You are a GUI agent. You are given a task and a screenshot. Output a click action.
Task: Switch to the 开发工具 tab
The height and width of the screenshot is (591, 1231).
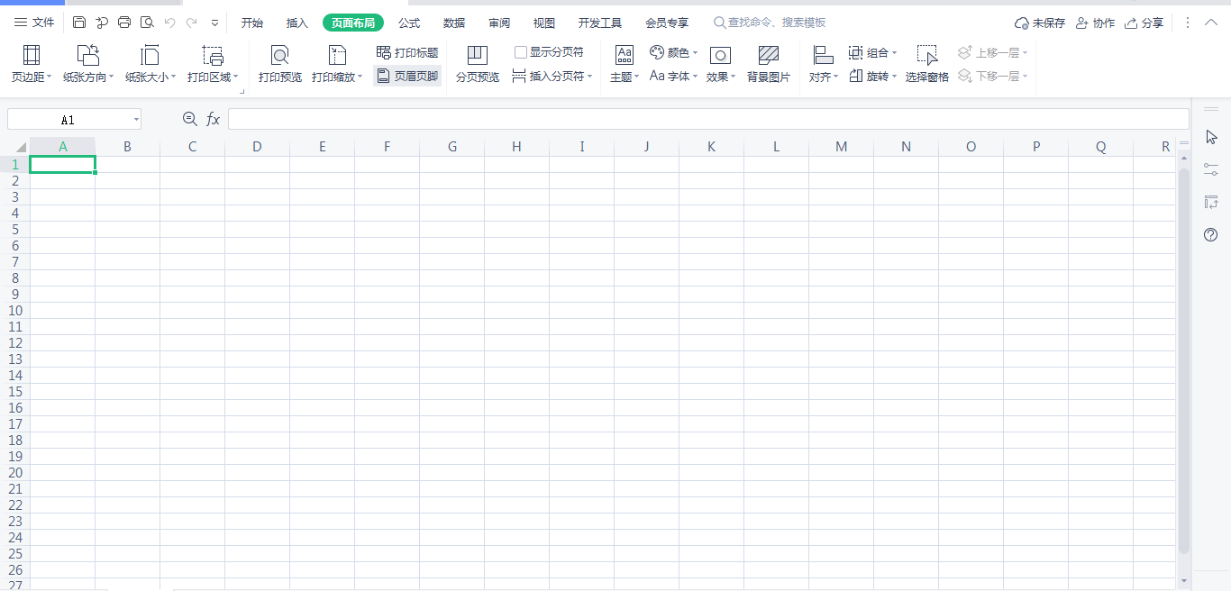[600, 23]
